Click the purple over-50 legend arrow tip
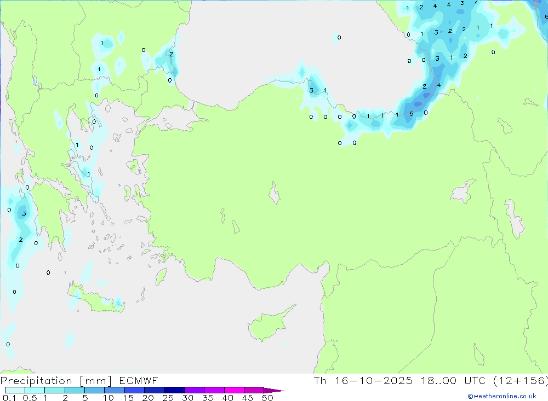The image size is (548, 401). tap(274, 391)
